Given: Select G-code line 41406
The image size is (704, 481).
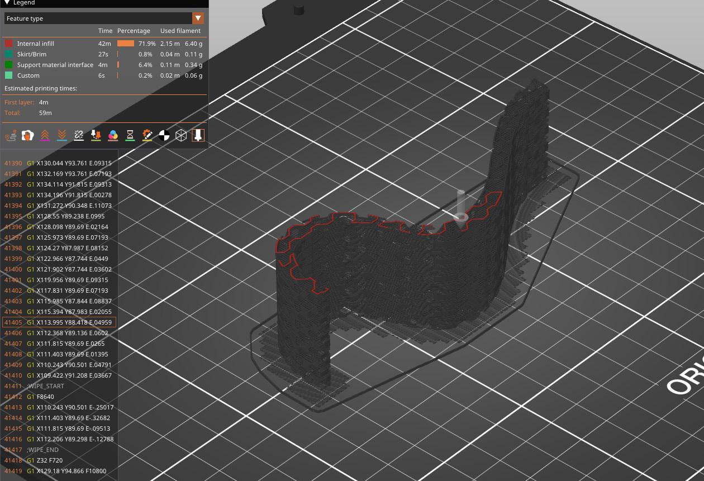Looking at the screenshot, I should 59,333.
